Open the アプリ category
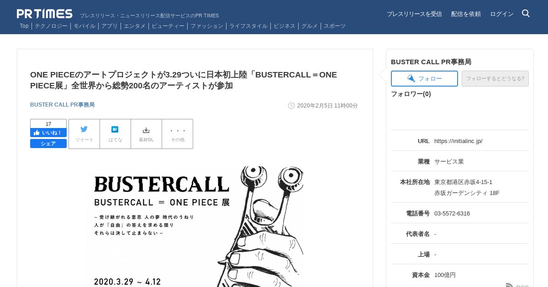This screenshot has height=287, width=548. [110, 26]
